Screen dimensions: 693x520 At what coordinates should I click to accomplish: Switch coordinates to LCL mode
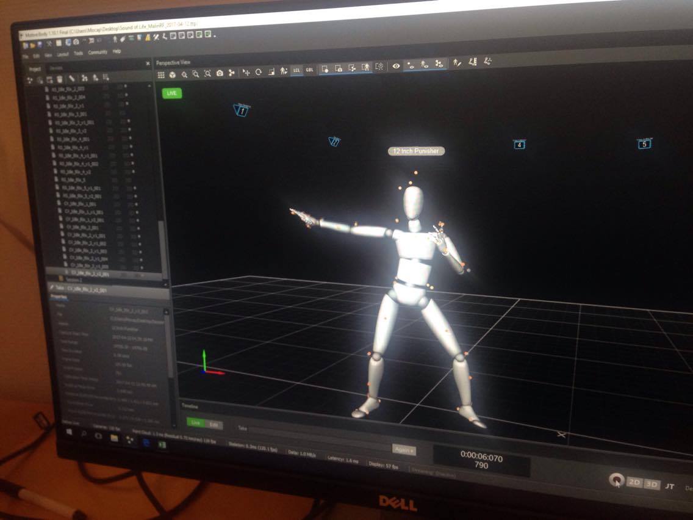pyautogui.click(x=297, y=71)
